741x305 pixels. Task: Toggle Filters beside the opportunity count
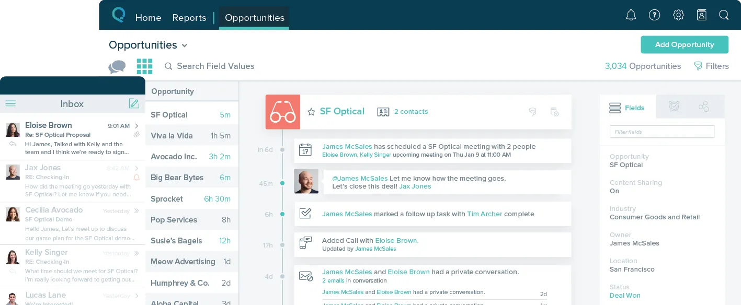tap(711, 66)
